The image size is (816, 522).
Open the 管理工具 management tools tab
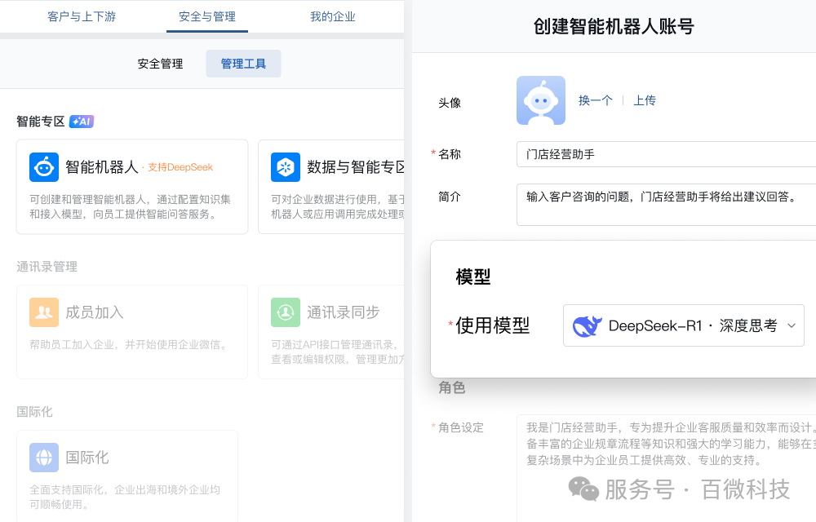(243, 64)
